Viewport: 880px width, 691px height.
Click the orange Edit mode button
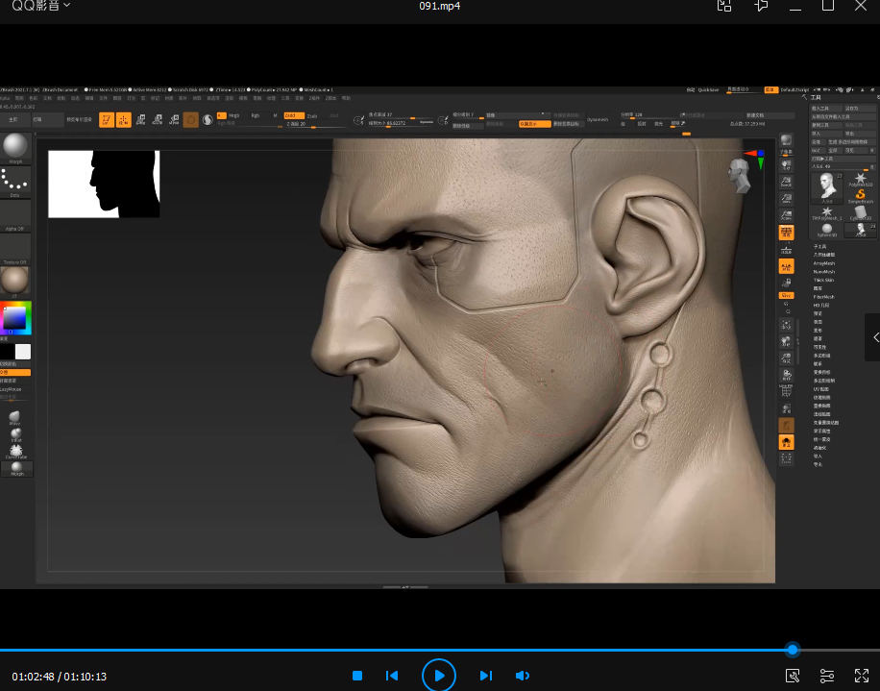click(x=107, y=119)
